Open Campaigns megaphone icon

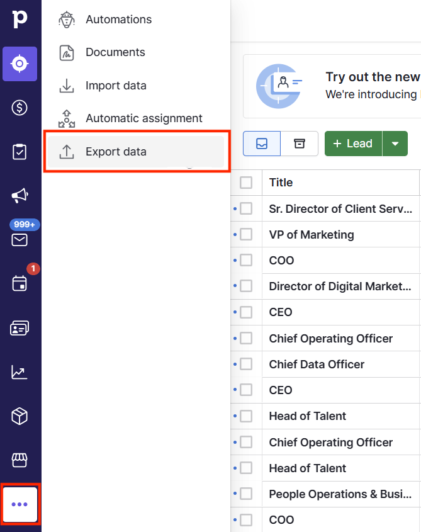(20, 196)
